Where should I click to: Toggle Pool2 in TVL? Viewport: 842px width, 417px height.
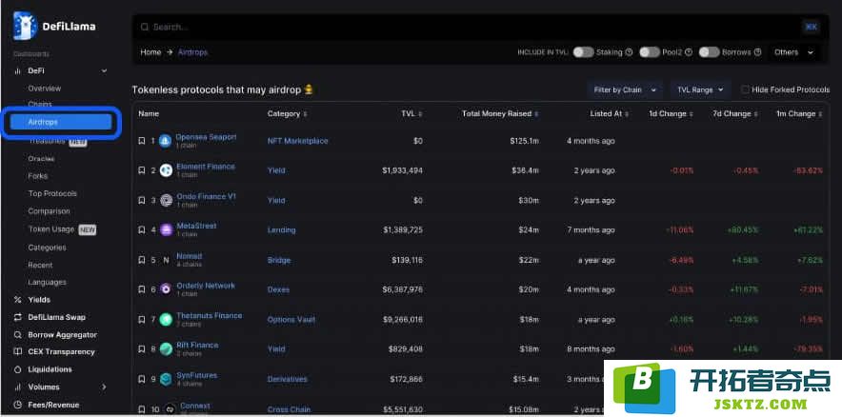[650, 52]
